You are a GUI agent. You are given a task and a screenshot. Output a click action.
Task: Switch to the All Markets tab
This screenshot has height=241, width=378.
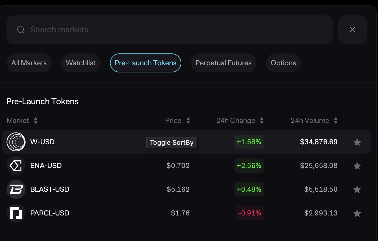pyautogui.click(x=29, y=63)
